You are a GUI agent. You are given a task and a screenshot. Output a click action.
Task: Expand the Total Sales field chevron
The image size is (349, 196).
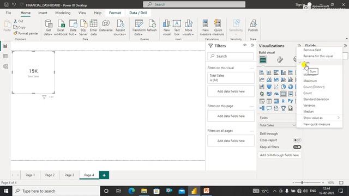[x=294, y=125]
